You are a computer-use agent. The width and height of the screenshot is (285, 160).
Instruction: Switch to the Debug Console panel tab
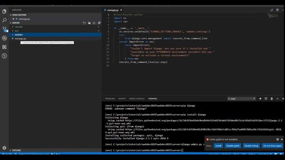(137, 99)
